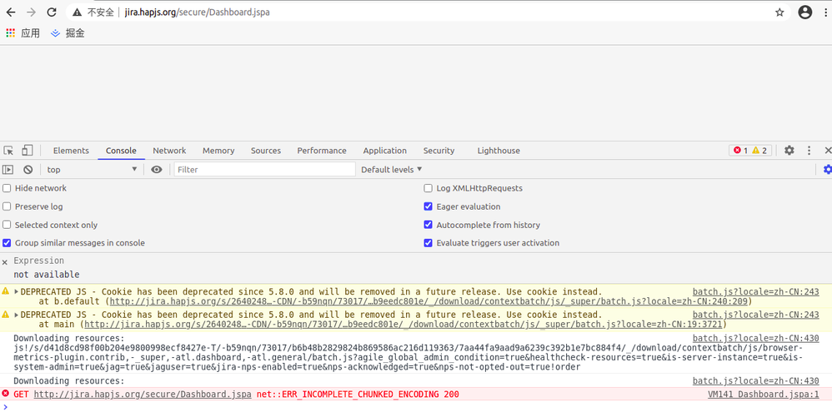
Task: Switch to the Memory tab
Action: (218, 151)
